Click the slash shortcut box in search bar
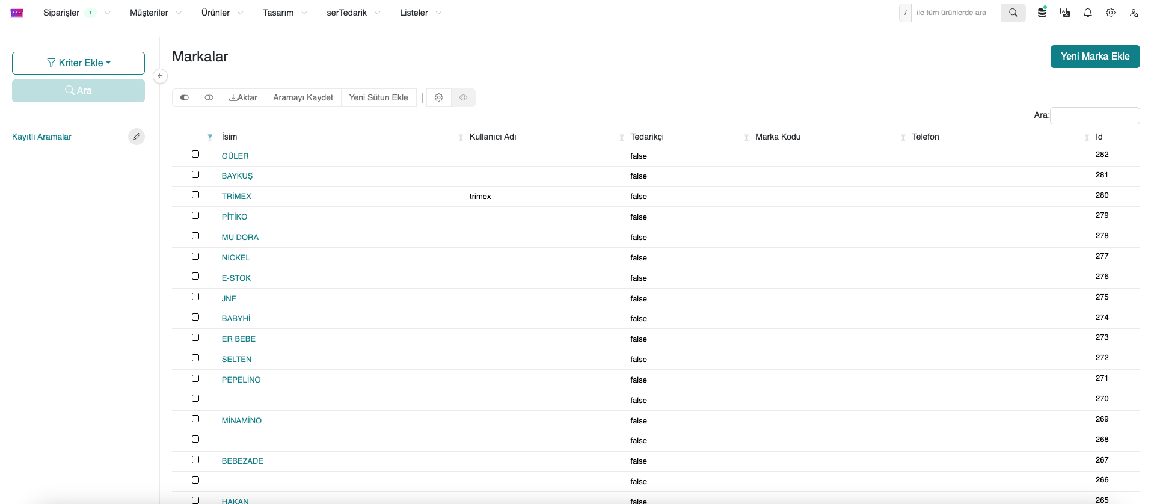1151x504 pixels. click(906, 13)
